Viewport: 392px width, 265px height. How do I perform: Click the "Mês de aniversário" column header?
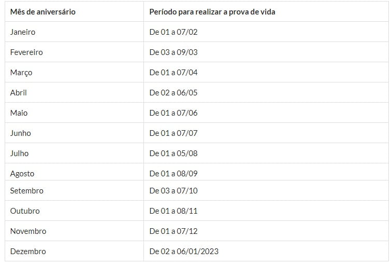43,11
